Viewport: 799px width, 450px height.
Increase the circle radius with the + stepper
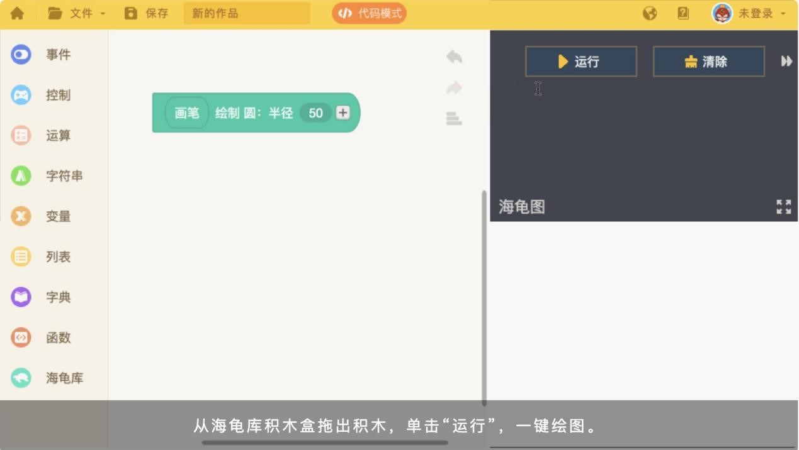click(x=341, y=112)
